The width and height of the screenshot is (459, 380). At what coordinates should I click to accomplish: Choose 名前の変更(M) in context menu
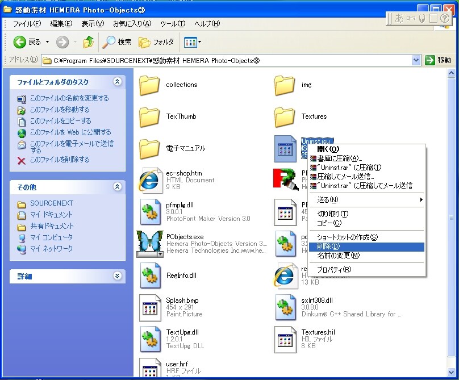pos(366,256)
